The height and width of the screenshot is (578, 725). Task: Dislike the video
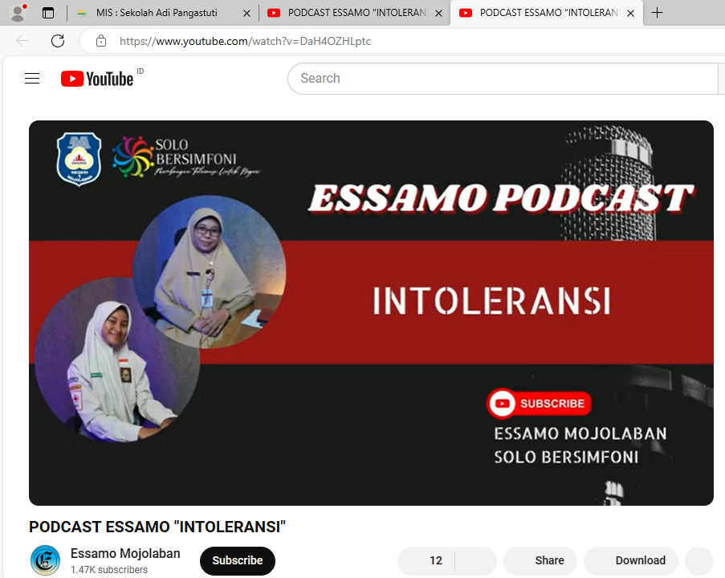coord(476,560)
